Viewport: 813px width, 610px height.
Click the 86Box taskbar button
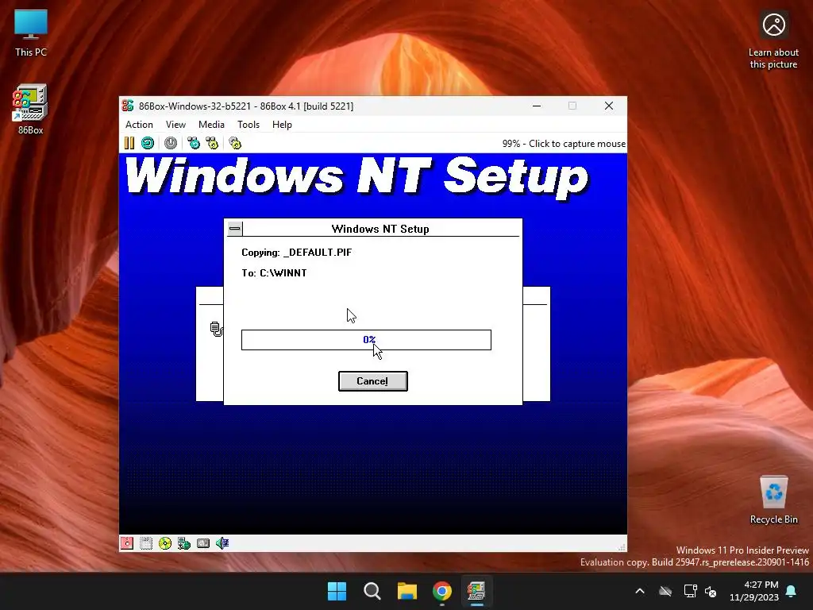(x=477, y=591)
